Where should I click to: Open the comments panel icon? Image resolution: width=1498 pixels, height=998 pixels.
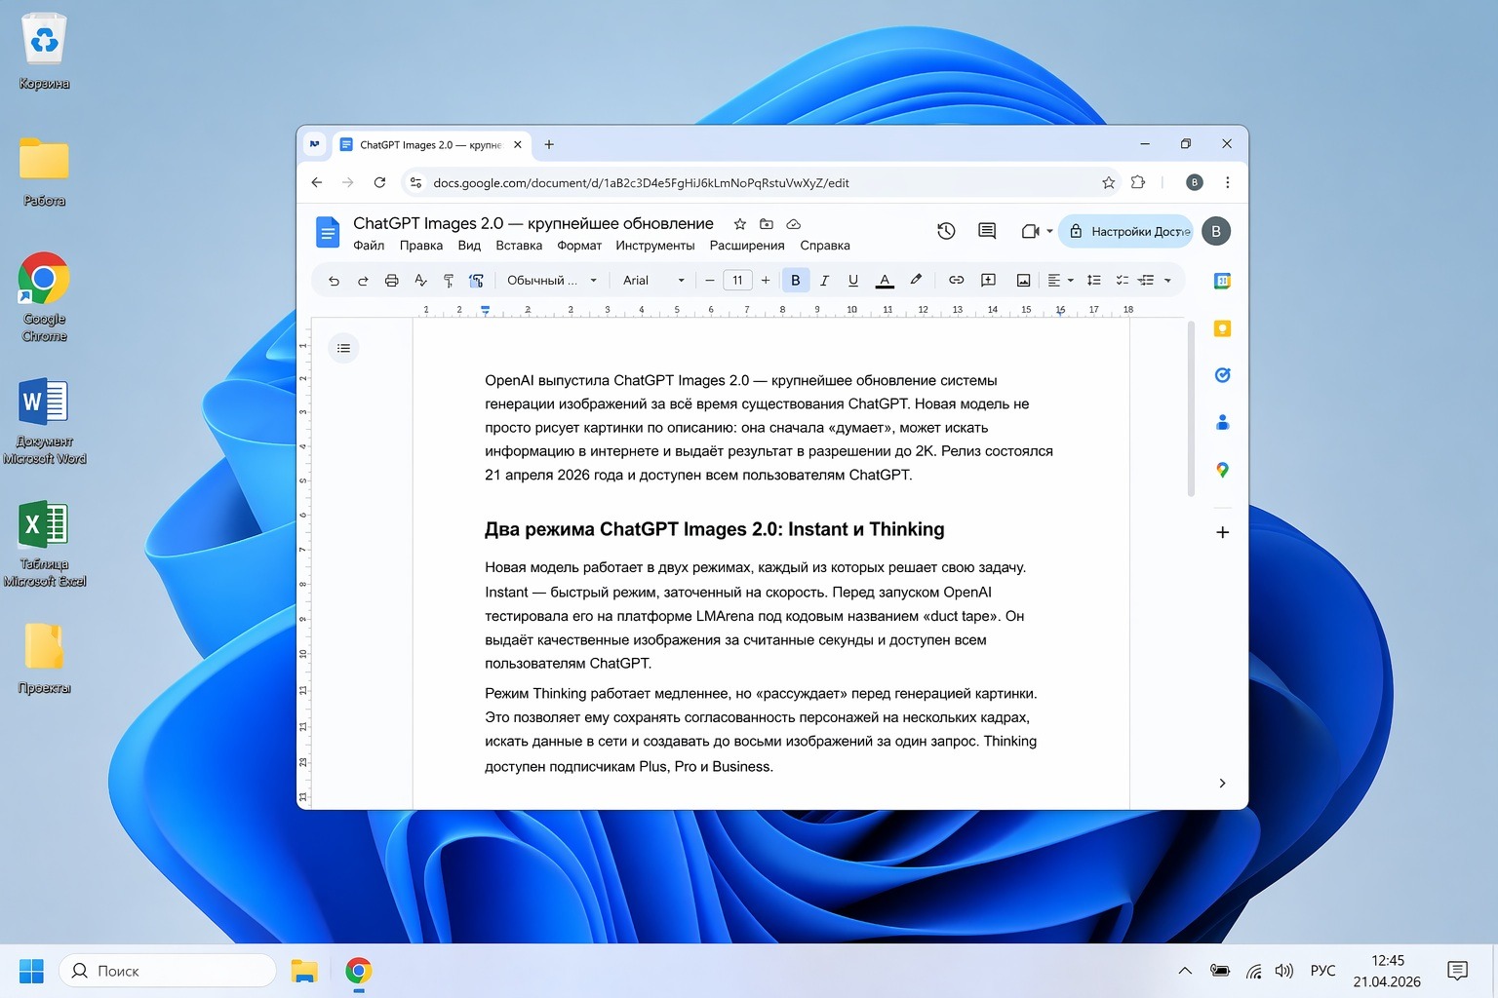(x=987, y=231)
